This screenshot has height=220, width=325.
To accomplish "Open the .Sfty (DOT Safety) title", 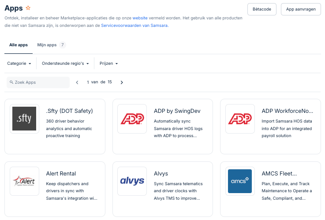I will pyautogui.click(x=69, y=111).
